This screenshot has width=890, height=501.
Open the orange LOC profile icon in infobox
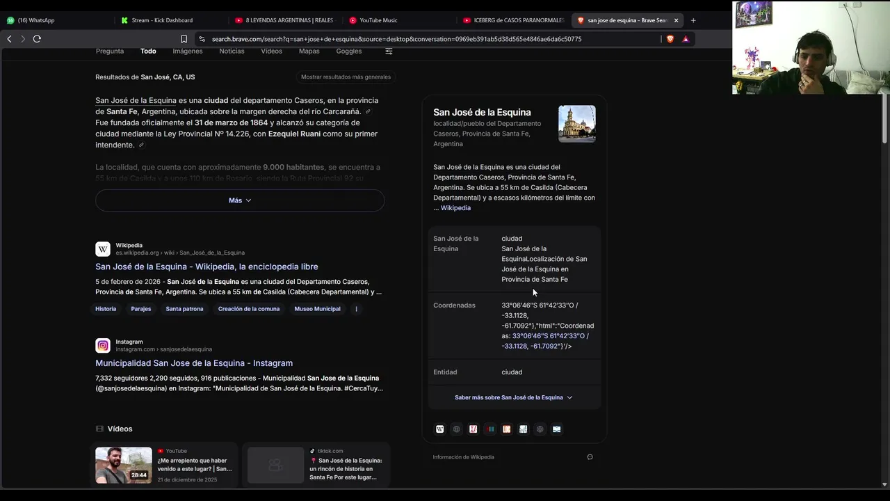pyautogui.click(x=506, y=429)
